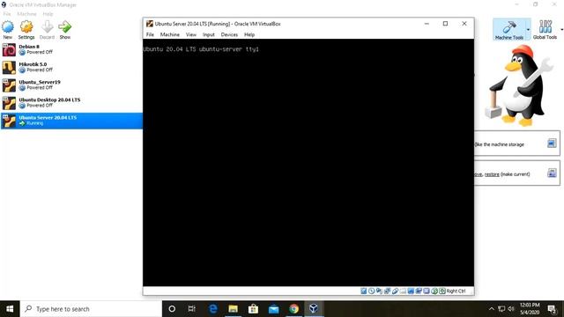The width and height of the screenshot is (564, 317).
Task: Open File menu in VirtualBox Manager
Action: [x=7, y=14]
